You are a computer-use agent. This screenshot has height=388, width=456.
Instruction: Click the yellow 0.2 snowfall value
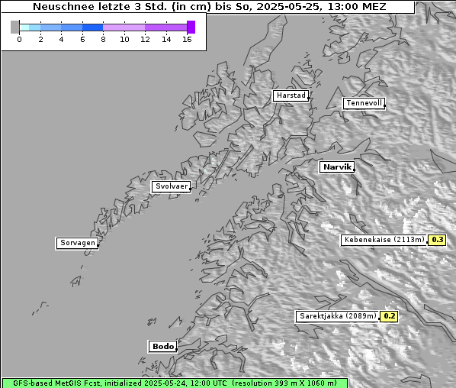[389, 316]
